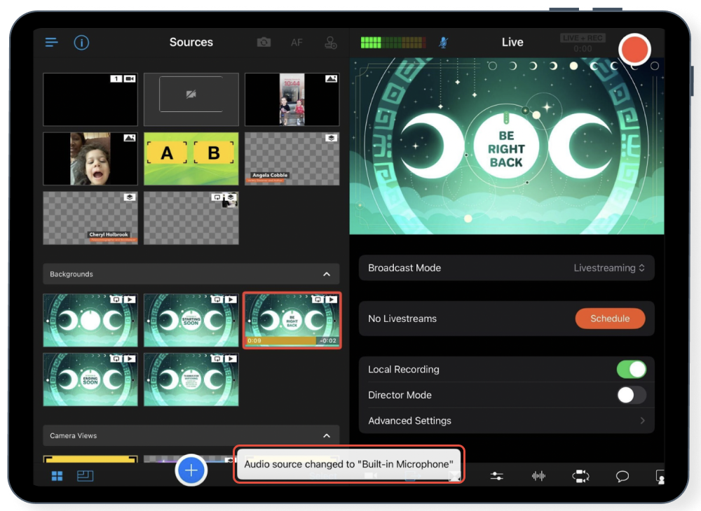701x511 pixels.
Task: Open the audio waveform panel
Action: coord(538,476)
